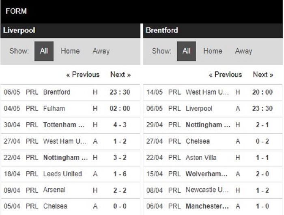Open Brentford's West Ham fixture on 14/05

[x=213, y=92]
